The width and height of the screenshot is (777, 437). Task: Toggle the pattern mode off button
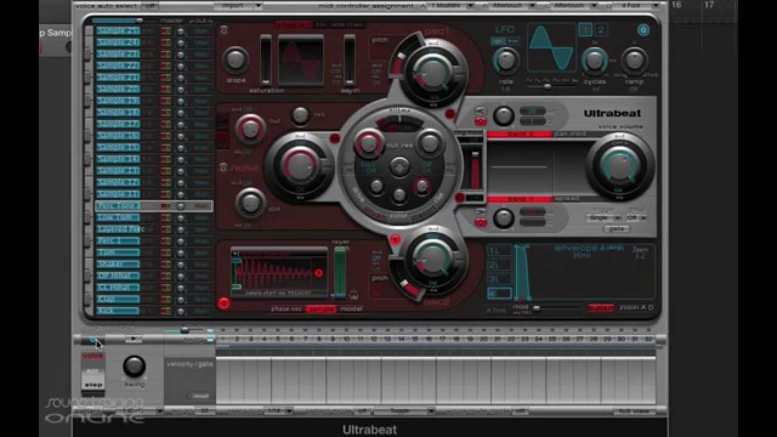click(364, 411)
